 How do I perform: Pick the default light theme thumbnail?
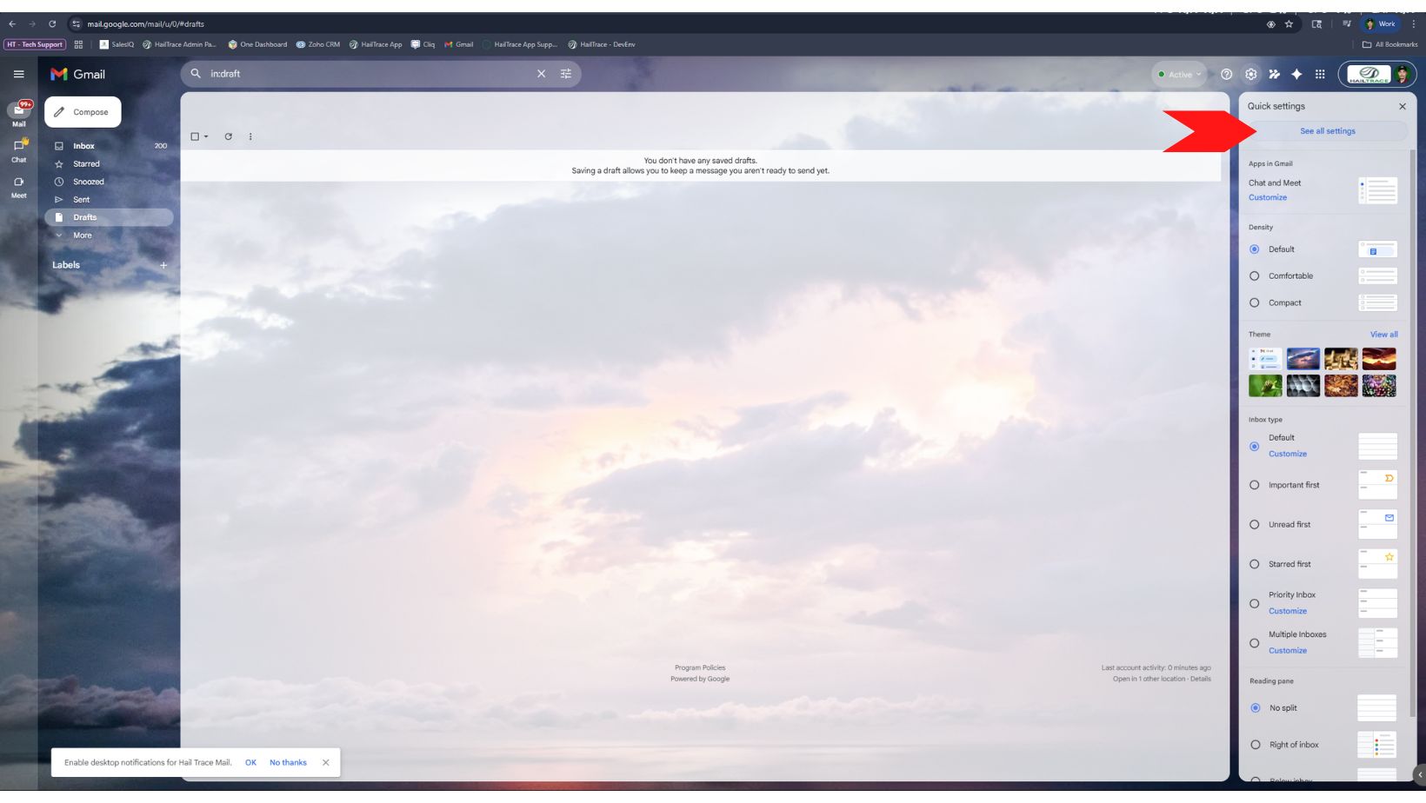click(x=1265, y=359)
